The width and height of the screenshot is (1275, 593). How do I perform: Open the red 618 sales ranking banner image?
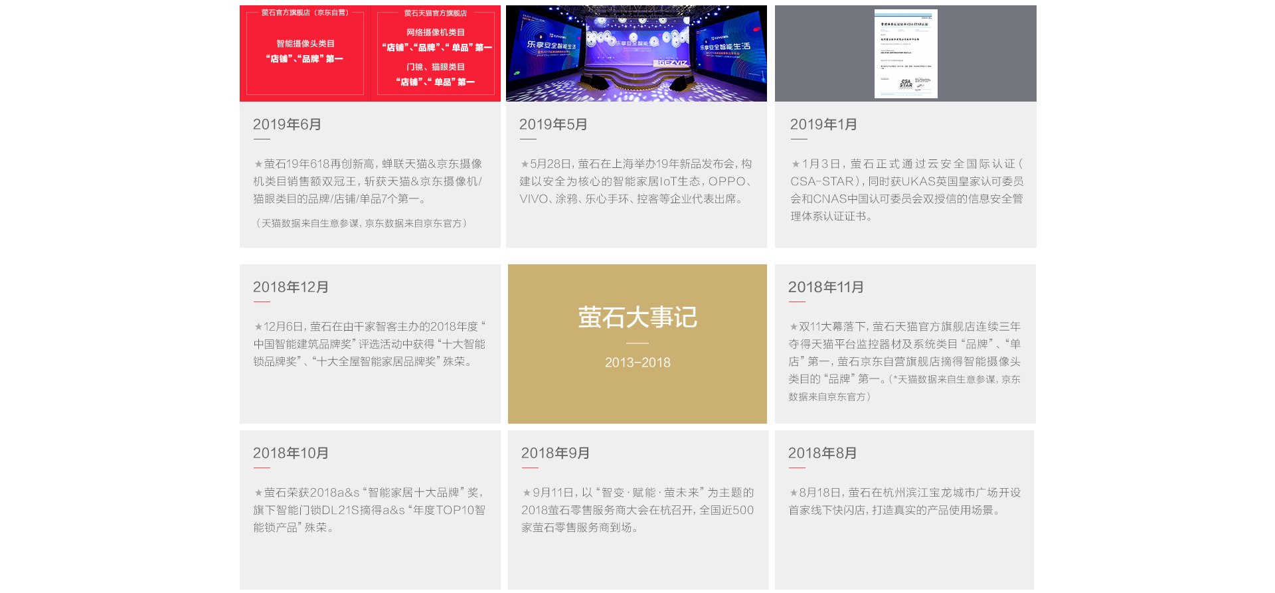point(370,53)
